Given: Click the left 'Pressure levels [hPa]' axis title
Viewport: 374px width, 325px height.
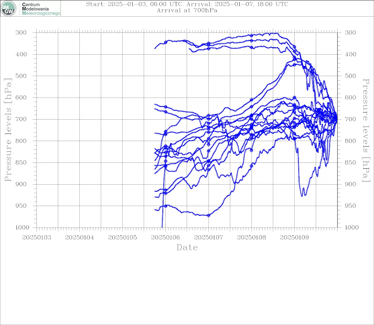Looking at the screenshot, I should (x=8, y=130).
